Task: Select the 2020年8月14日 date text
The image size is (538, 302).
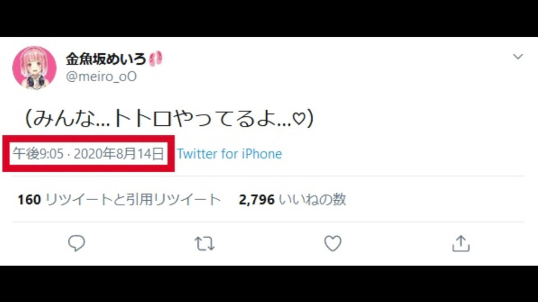Action: click(119, 154)
